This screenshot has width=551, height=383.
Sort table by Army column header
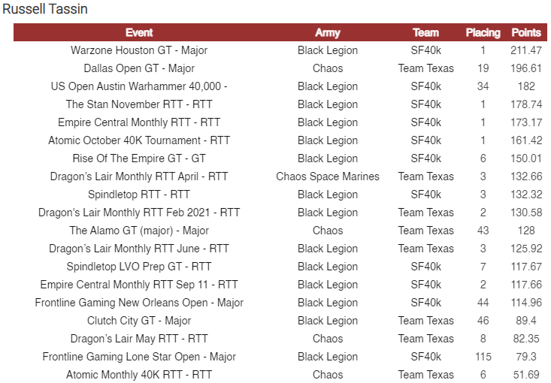point(328,32)
